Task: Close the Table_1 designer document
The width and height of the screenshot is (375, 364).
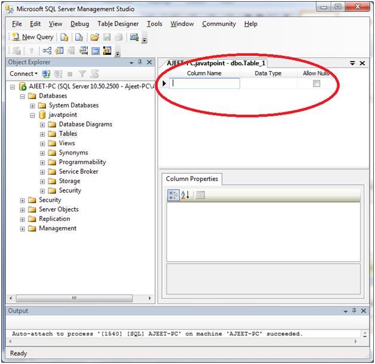Action: (362, 63)
